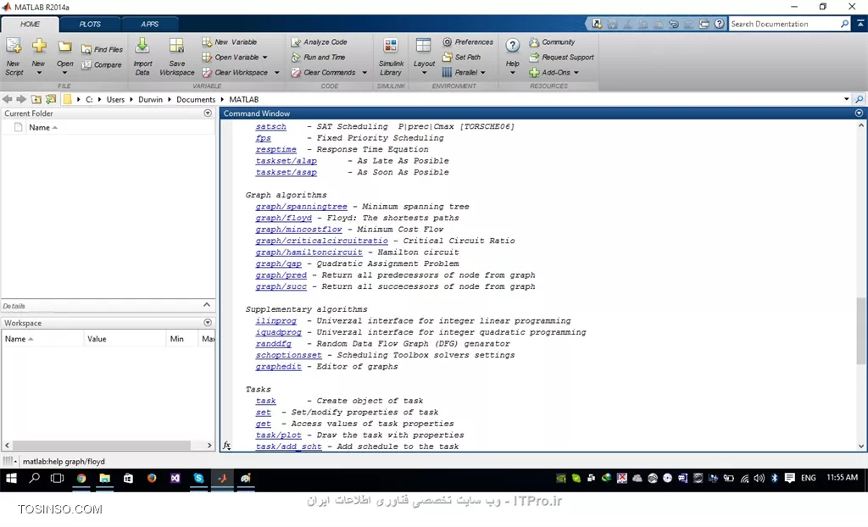Open File Explorer from the taskbar

104,479
